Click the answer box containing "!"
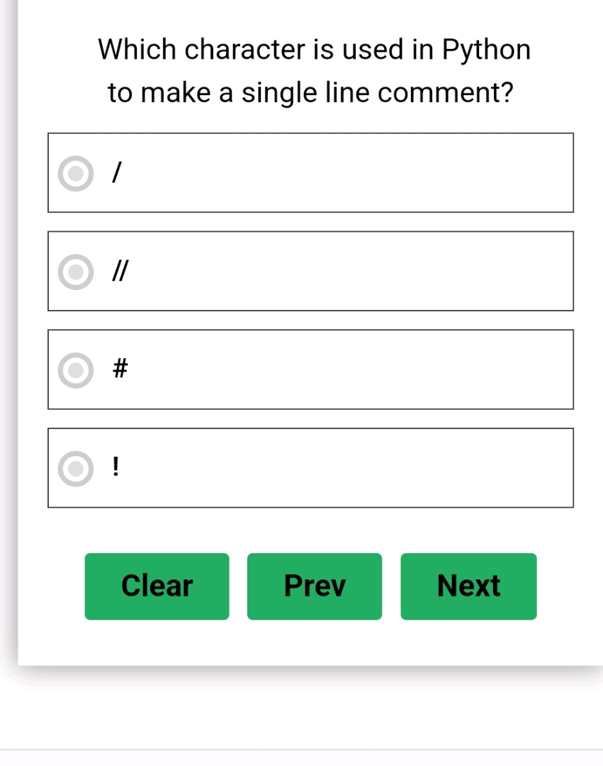Viewport: 603px width, 766px height. point(310,467)
